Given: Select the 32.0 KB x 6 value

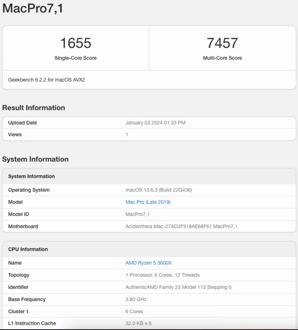Looking at the screenshot, I should click(x=138, y=323).
